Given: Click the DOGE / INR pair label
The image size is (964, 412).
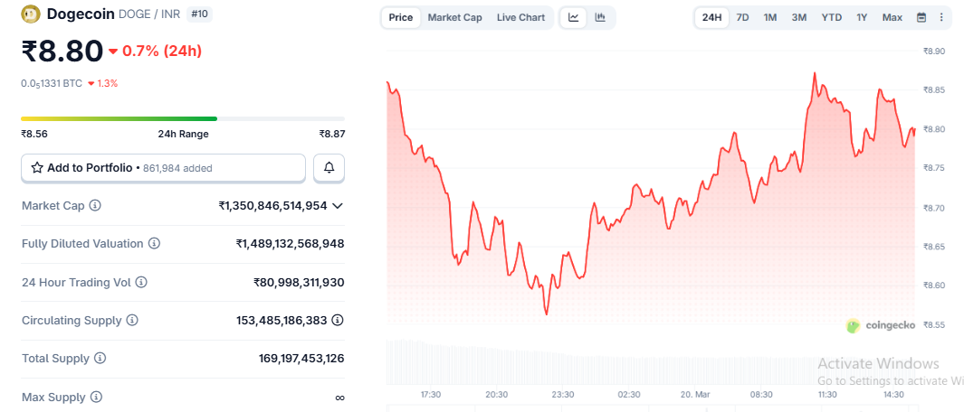Looking at the screenshot, I should pyautogui.click(x=149, y=14).
